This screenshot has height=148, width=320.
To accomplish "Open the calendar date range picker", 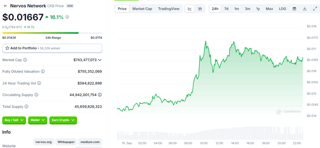I will [294, 9].
